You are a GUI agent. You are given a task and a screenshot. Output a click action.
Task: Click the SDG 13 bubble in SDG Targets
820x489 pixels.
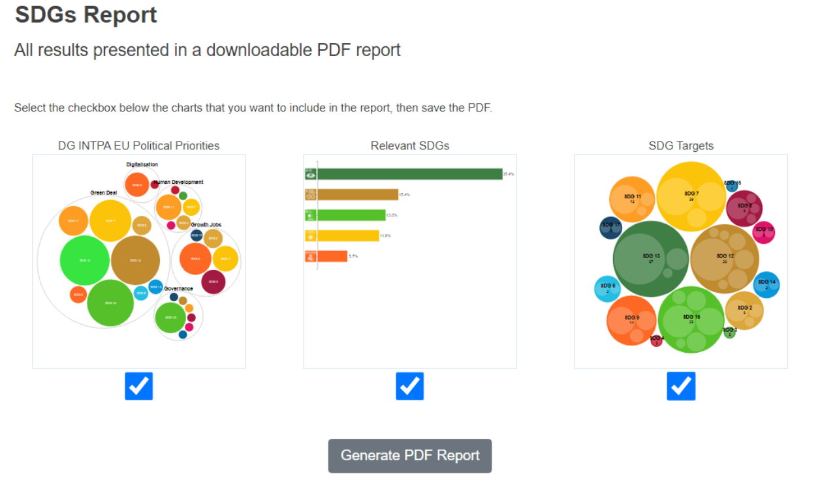(x=650, y=258)
